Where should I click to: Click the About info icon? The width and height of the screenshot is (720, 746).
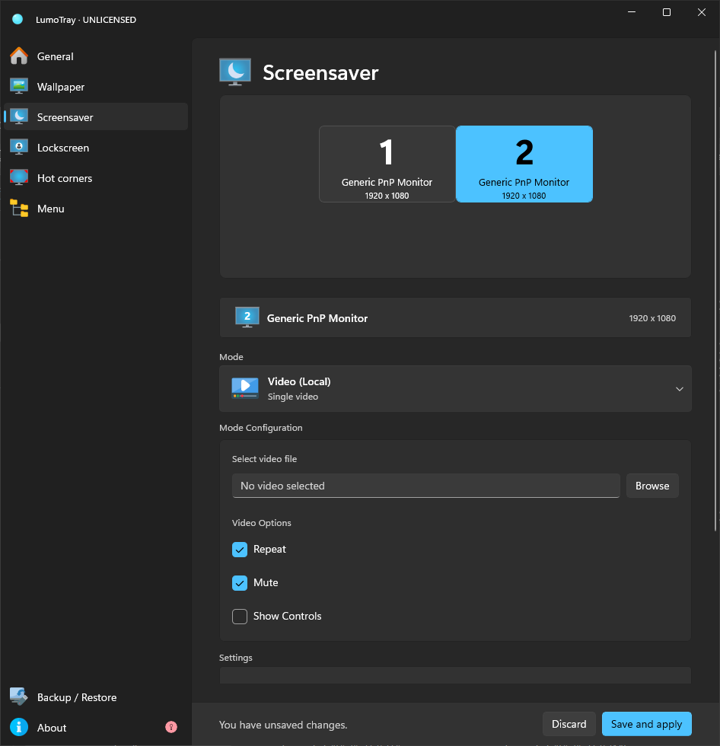click(x=19, y=728)
